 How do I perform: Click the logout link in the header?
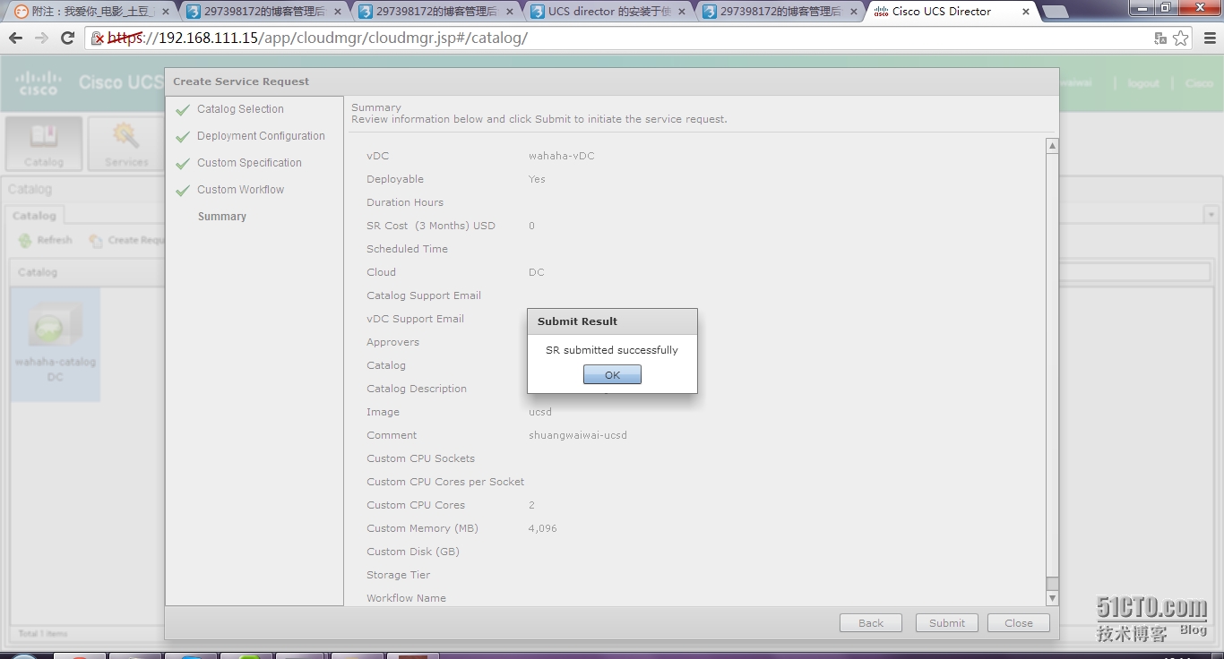click(1143, 83)
